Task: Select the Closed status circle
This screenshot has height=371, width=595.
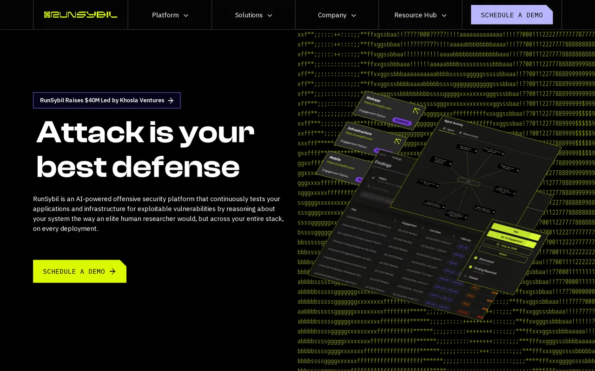Action: pyautogui.click(x=465, y=276)
